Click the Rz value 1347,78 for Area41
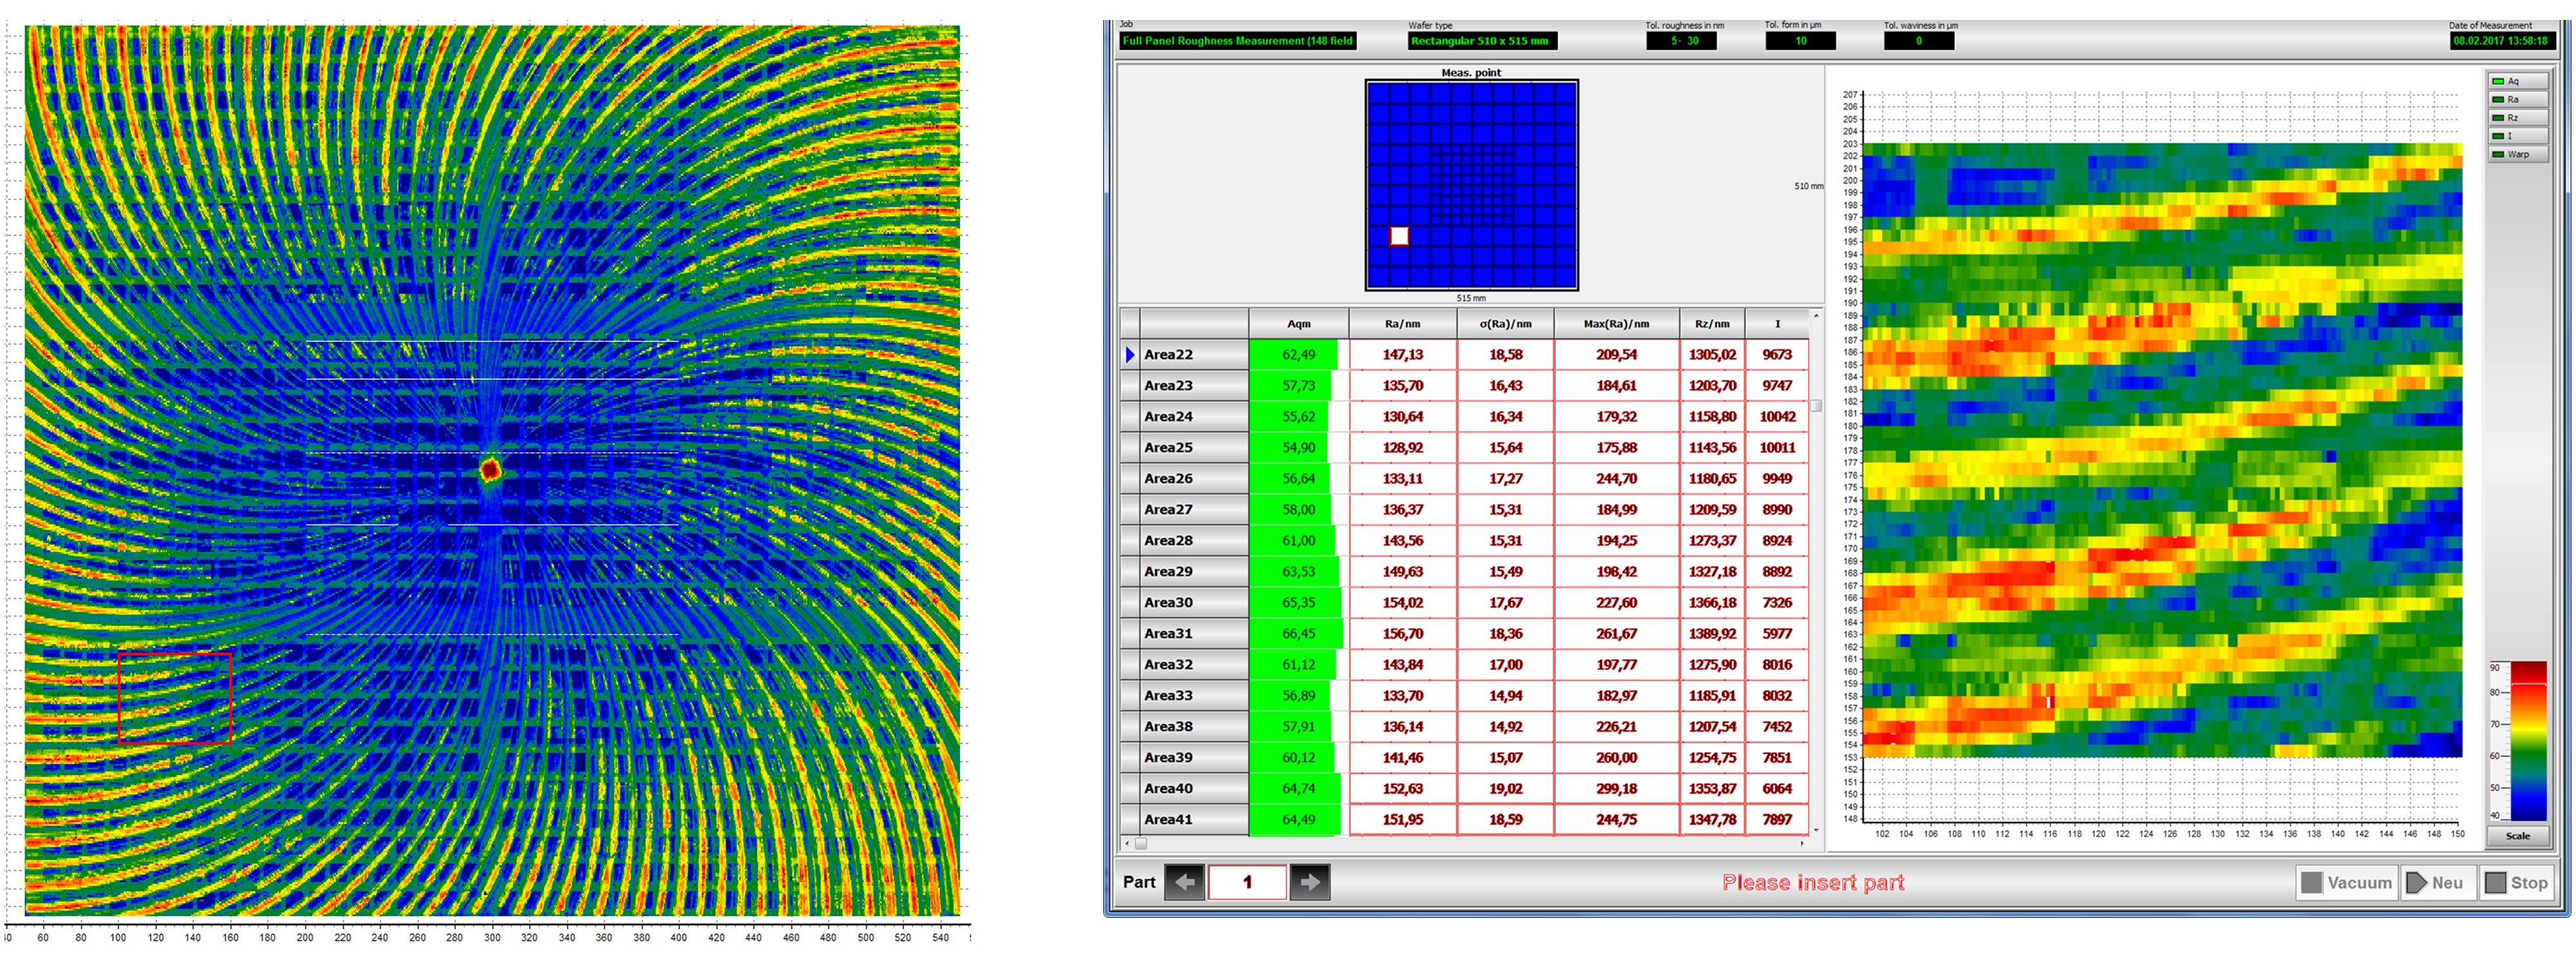Image resolution: width=2576 pixels, height=972 pixels. click(x=1712, y=820)
